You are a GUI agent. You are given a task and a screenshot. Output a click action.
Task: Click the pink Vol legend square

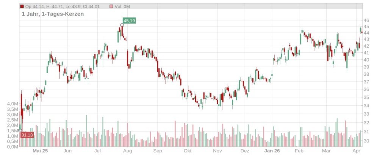pos(111,7)
